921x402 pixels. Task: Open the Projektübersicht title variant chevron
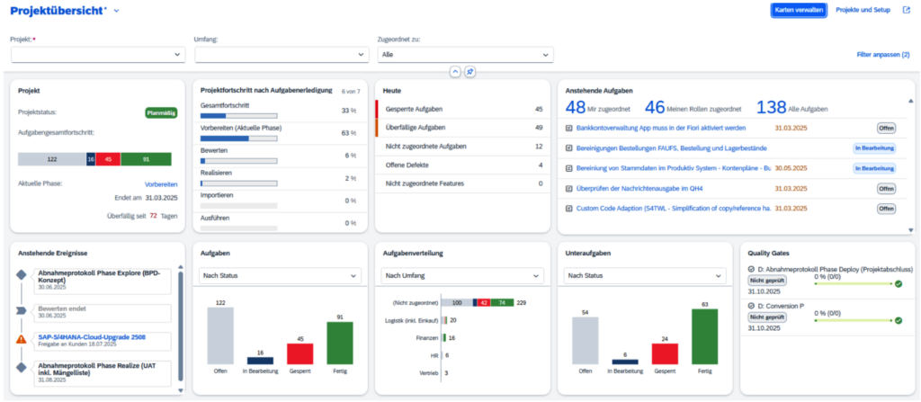(x=116, y=11)
